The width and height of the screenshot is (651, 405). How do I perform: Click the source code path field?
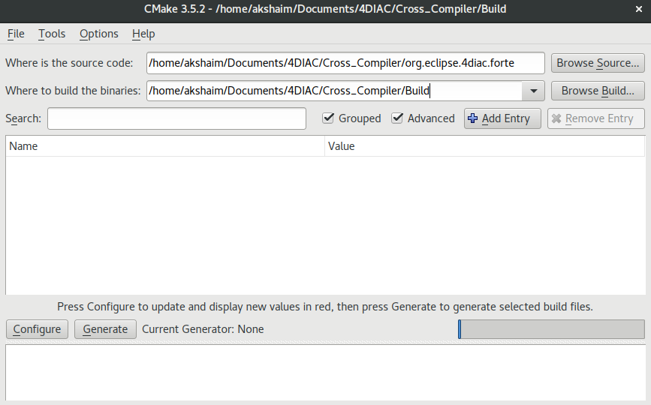pyautogui.click(x=345, y=63)
